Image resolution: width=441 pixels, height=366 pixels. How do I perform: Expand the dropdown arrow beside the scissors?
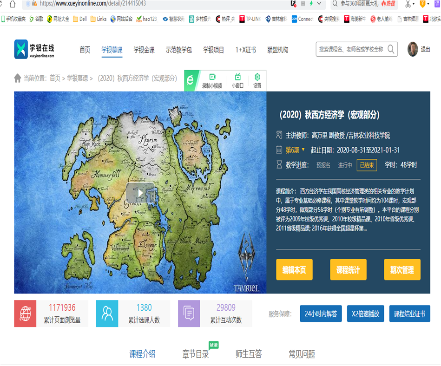(x=414, y=4)
